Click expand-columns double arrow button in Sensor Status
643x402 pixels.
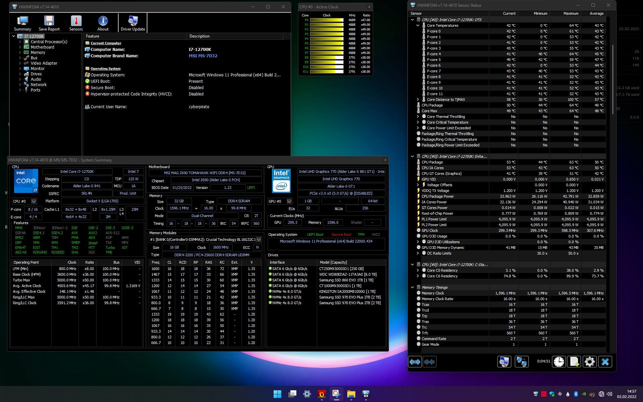click(415, 362)
